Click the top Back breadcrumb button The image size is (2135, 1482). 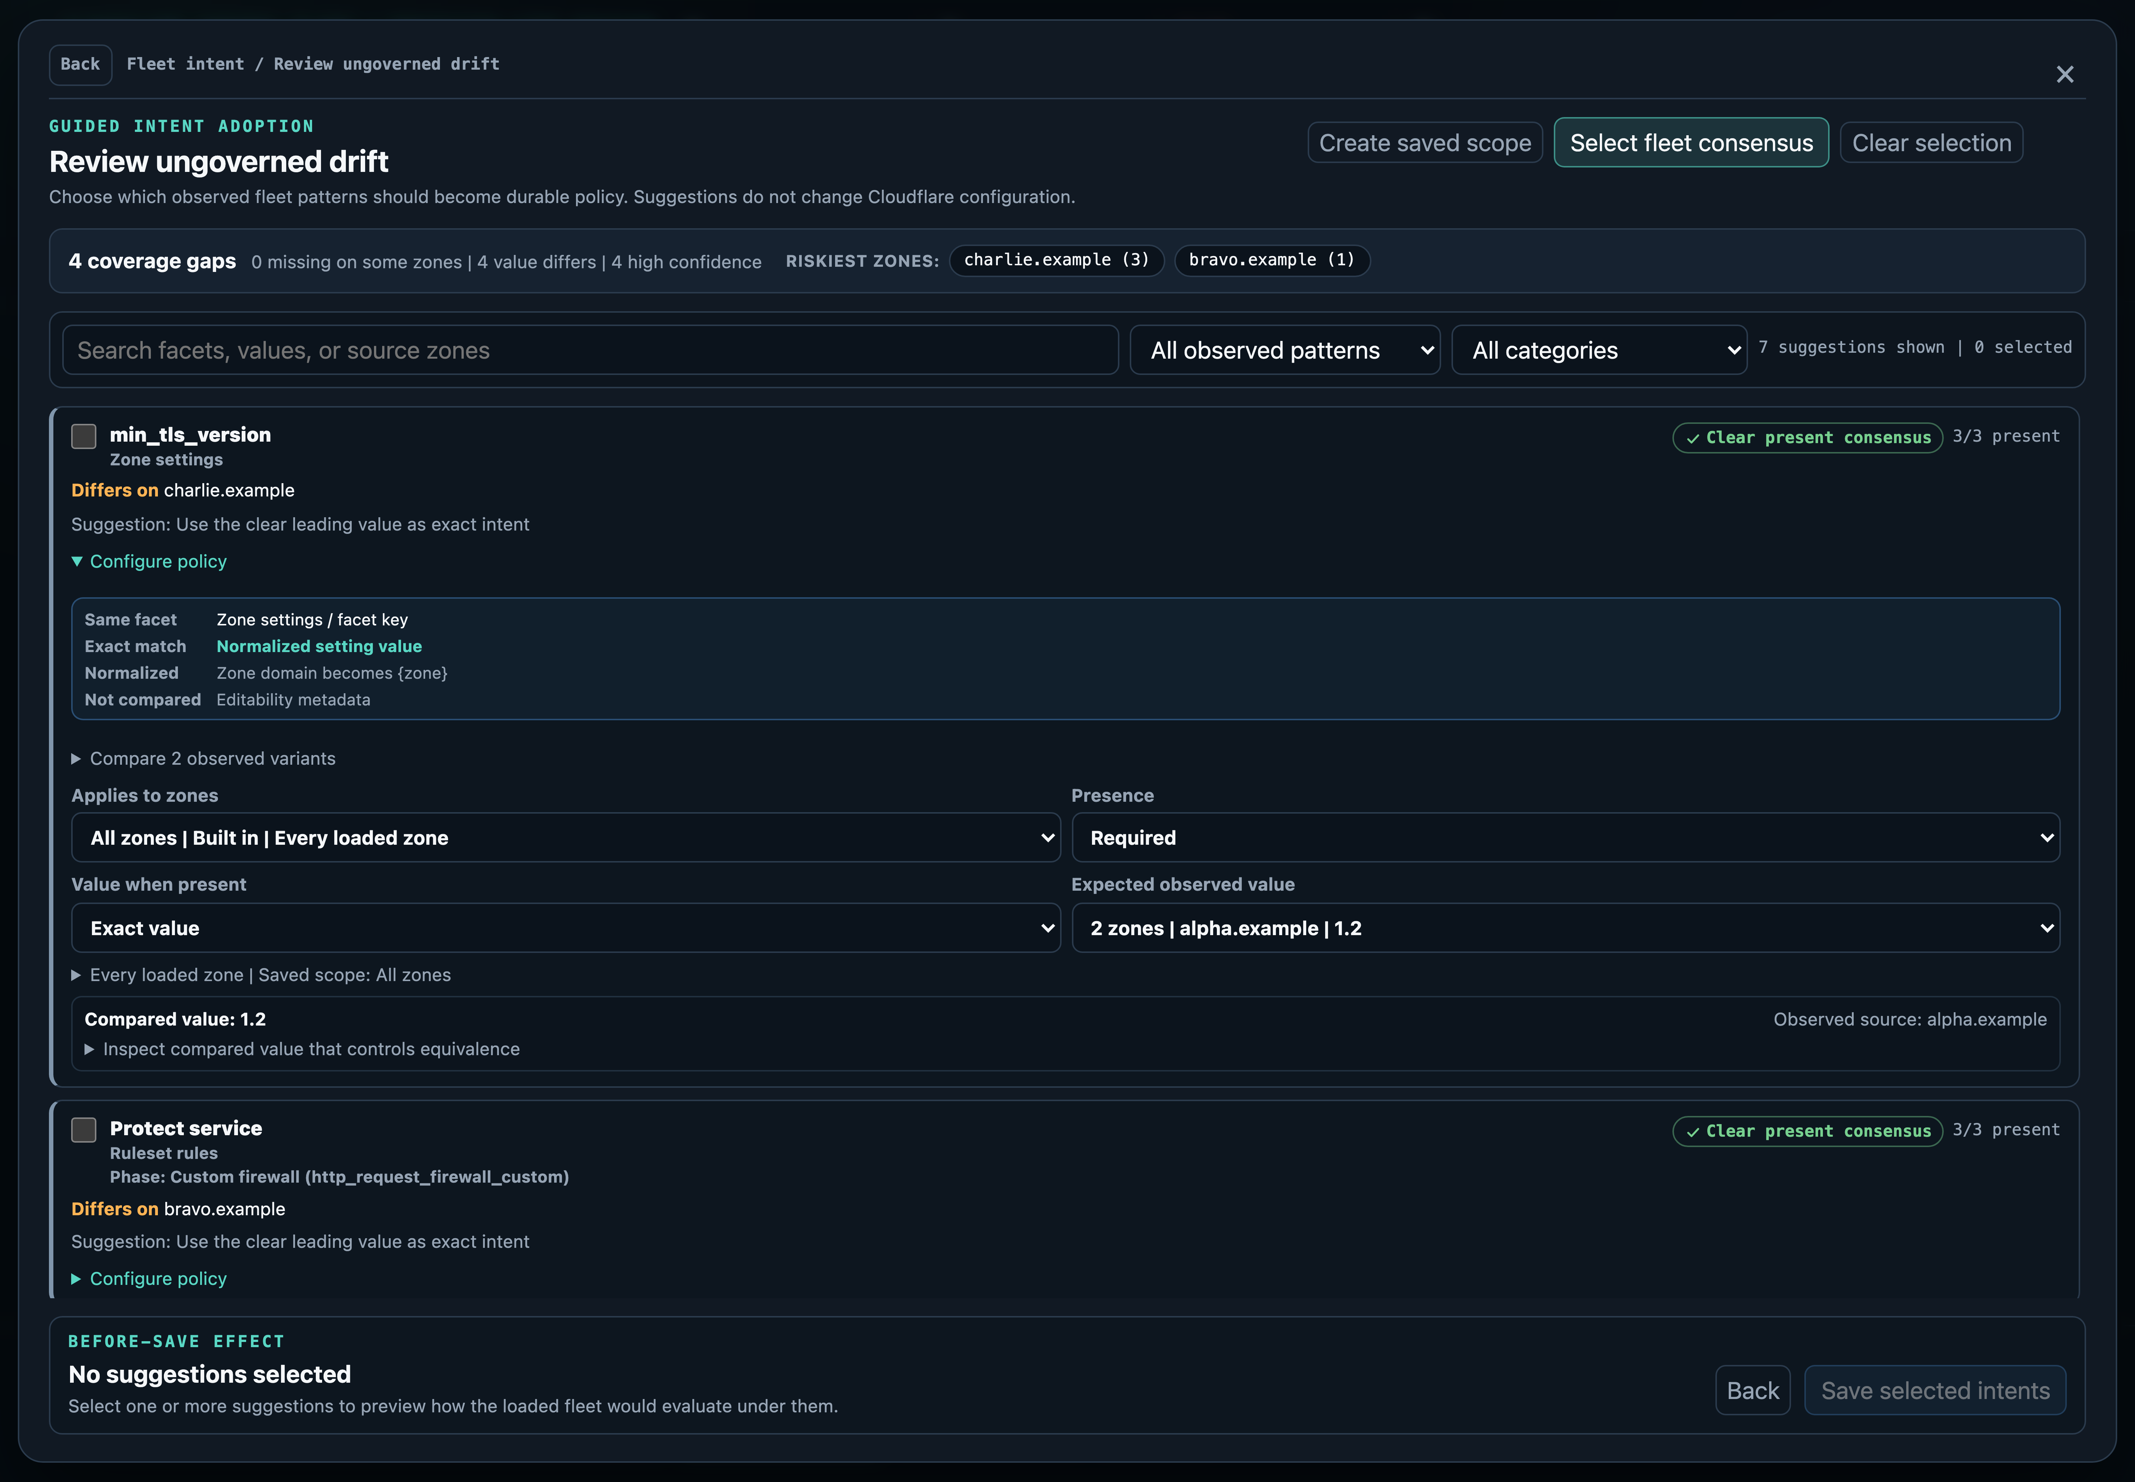[80, 64]
